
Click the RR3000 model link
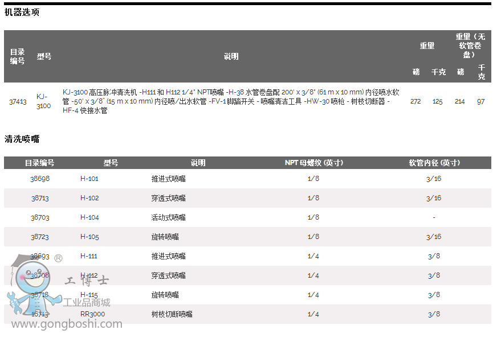click(x=92, y=314)
